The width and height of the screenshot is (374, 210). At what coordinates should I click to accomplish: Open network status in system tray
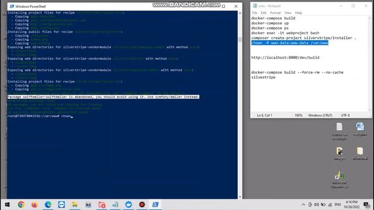click(330, 205)
